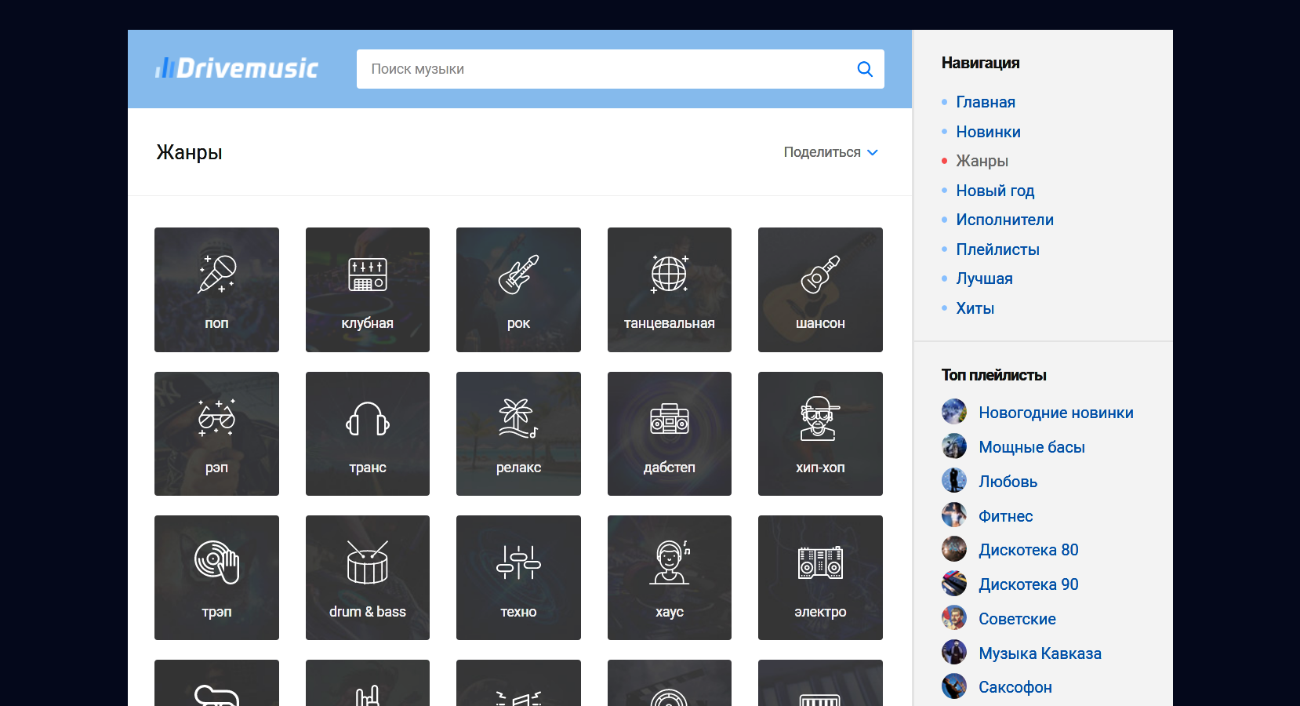Choose the техно faders tile
Screen dimensions: 1300x706
pos(518,577)
